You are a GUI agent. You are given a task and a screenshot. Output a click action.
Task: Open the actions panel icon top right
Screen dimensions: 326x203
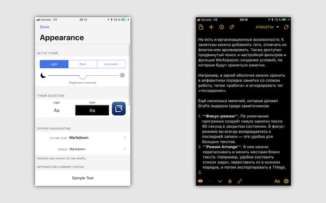(286, 27)
